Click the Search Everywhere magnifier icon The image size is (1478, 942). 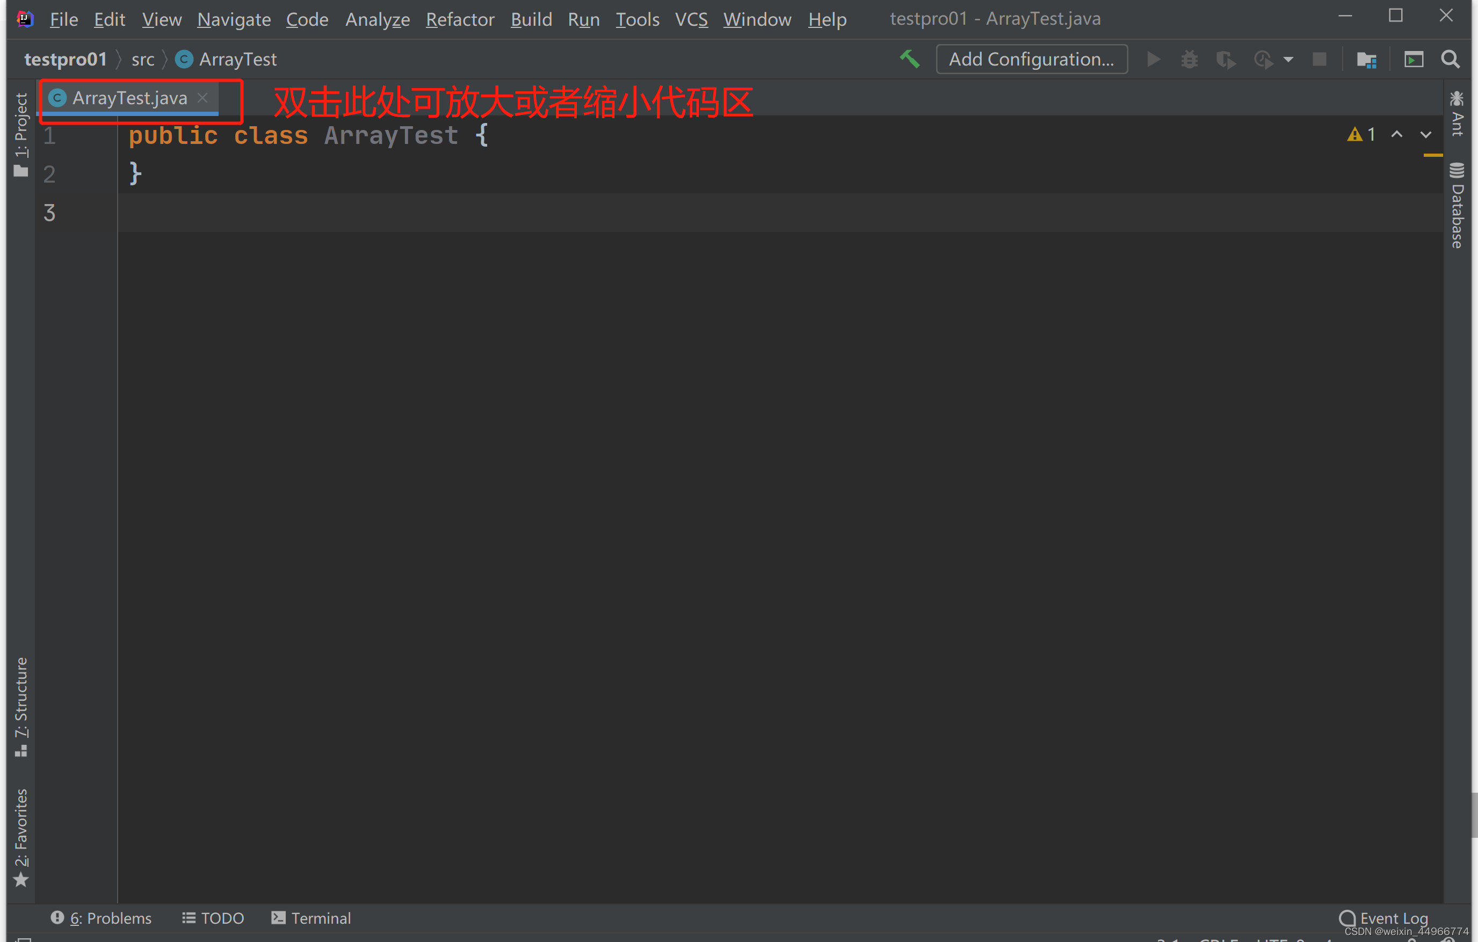tap(1451, 59)
